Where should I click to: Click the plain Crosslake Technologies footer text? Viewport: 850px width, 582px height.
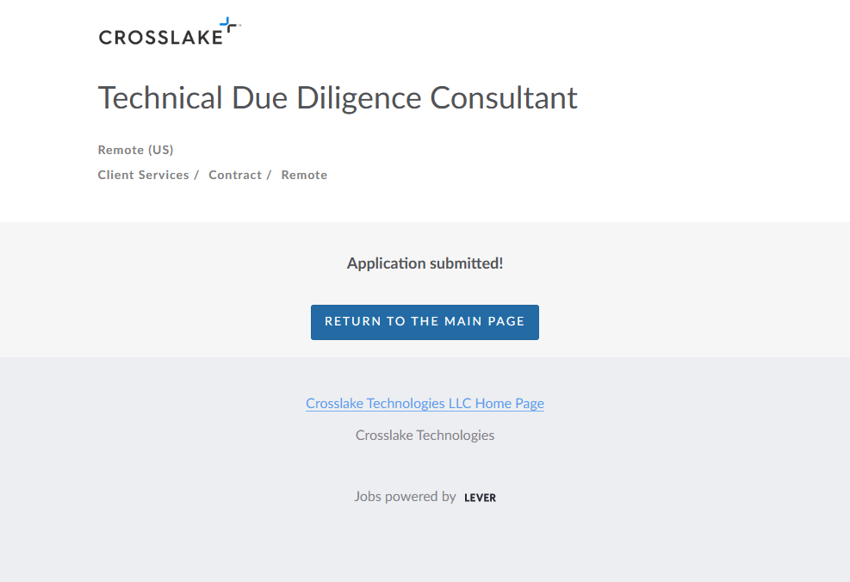[x=425, y=436]
